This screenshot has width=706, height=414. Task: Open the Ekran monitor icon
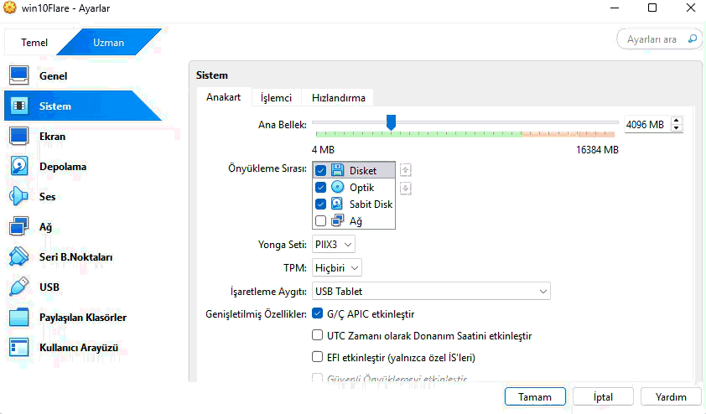point(19,136)
